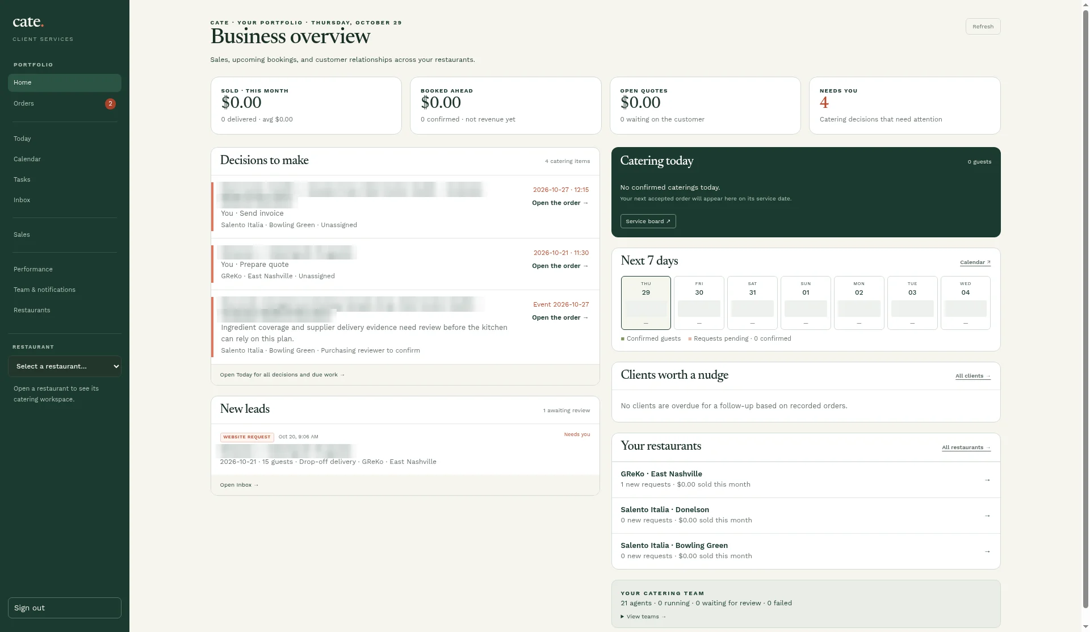
Task: Open the order for Send invoice decision
Action: [560, 203]
